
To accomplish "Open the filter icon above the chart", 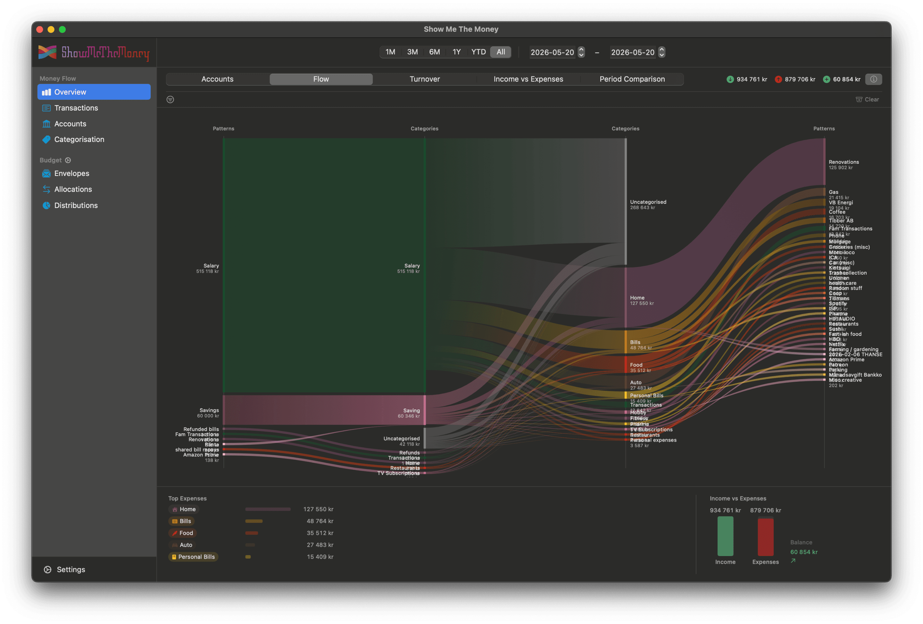I will point(170,100).
